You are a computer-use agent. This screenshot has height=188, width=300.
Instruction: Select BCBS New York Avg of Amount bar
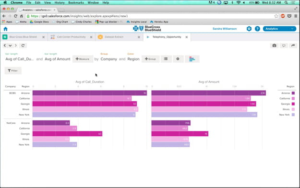[204, 115]
